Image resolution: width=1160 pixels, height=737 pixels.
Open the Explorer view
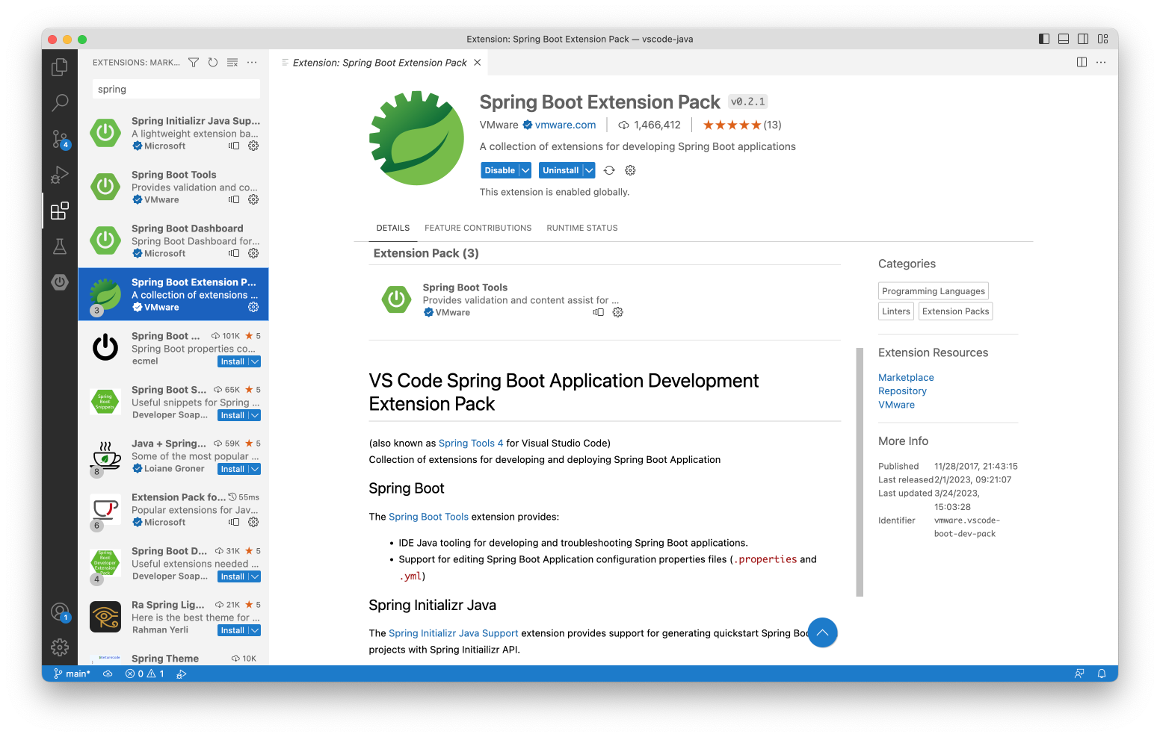point(60,66)
